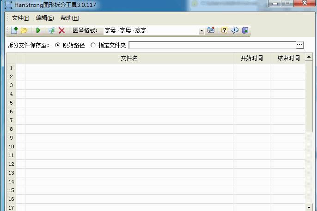Open the 帮助(H) menu
This screenshot has width=317, height=211.
pos(70,18)
